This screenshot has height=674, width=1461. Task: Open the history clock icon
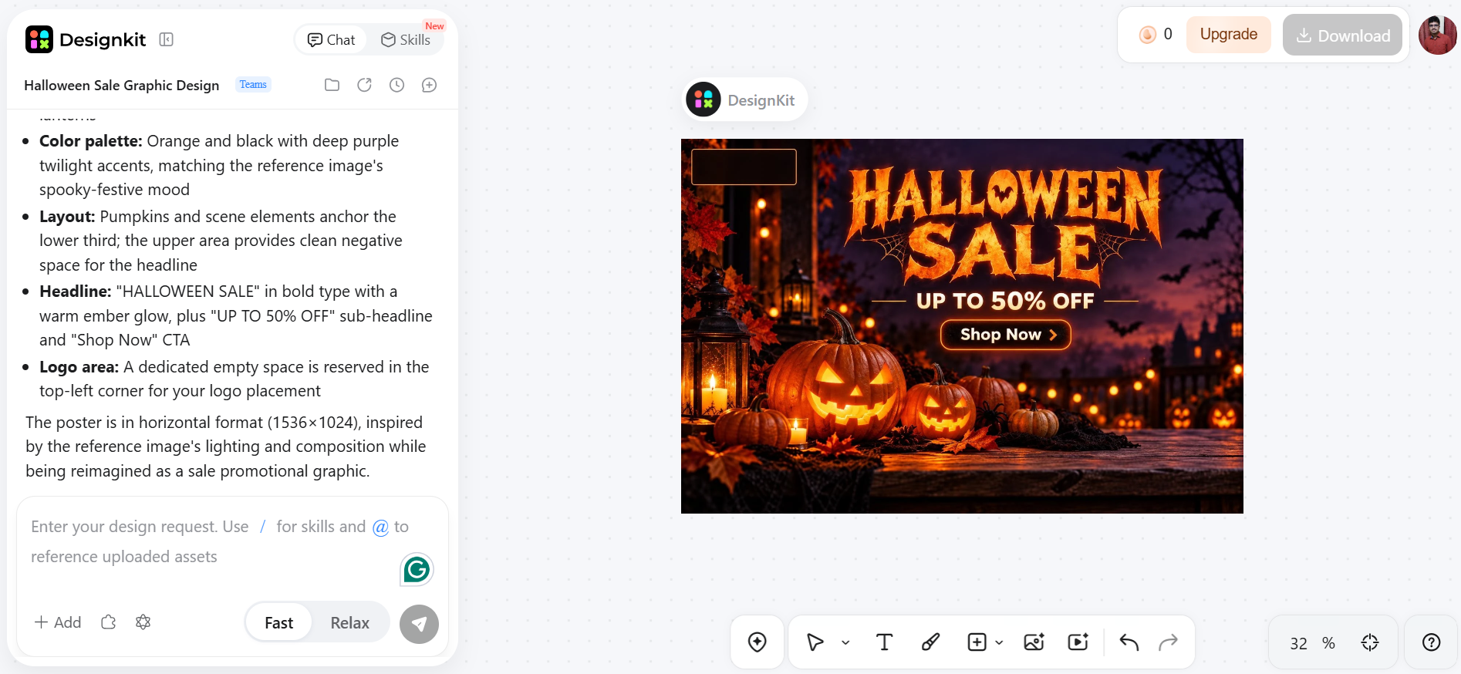[x=396, y=85]
